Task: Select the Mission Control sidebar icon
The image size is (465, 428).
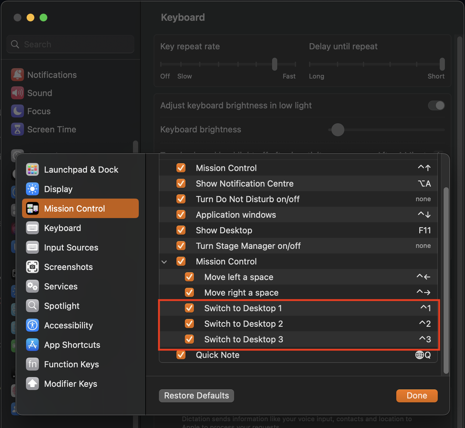Action: (32, 208)
